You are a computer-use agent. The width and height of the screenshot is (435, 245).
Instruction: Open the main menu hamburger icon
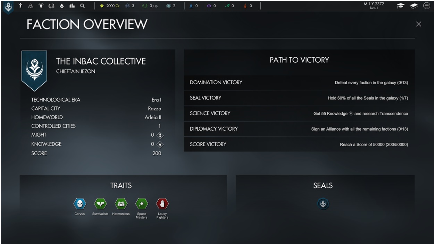pos(426,6)
